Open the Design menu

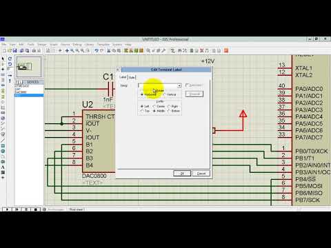pyautogui.click(x=42, y=44)
